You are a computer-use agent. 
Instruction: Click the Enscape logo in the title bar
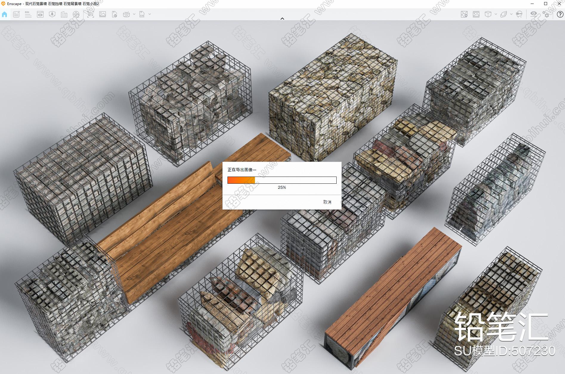3,4
